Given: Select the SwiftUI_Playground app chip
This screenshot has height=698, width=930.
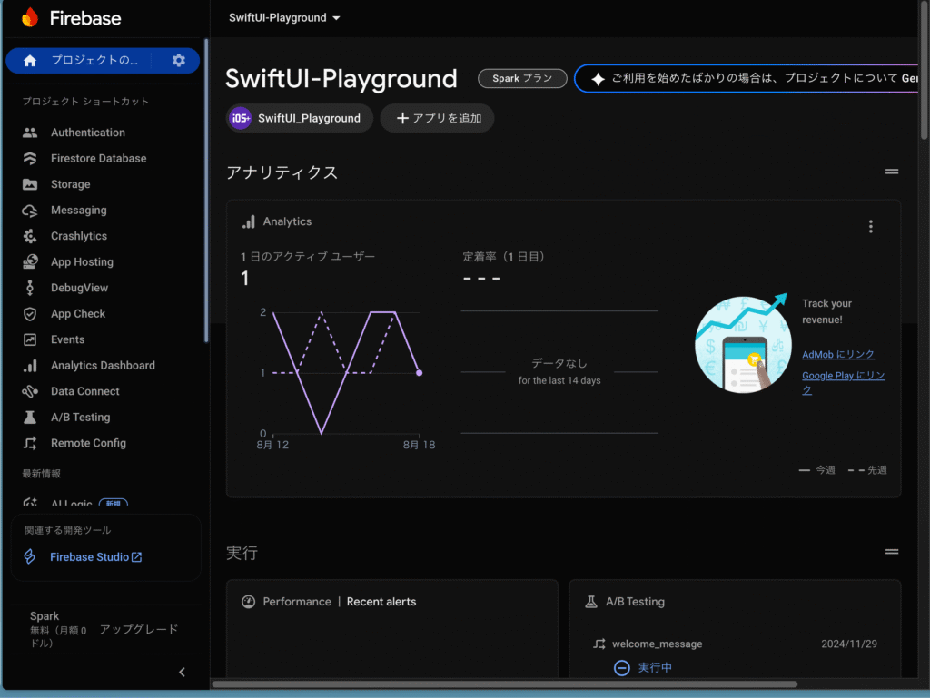Looking at the screenshot, I should (300, 119).
